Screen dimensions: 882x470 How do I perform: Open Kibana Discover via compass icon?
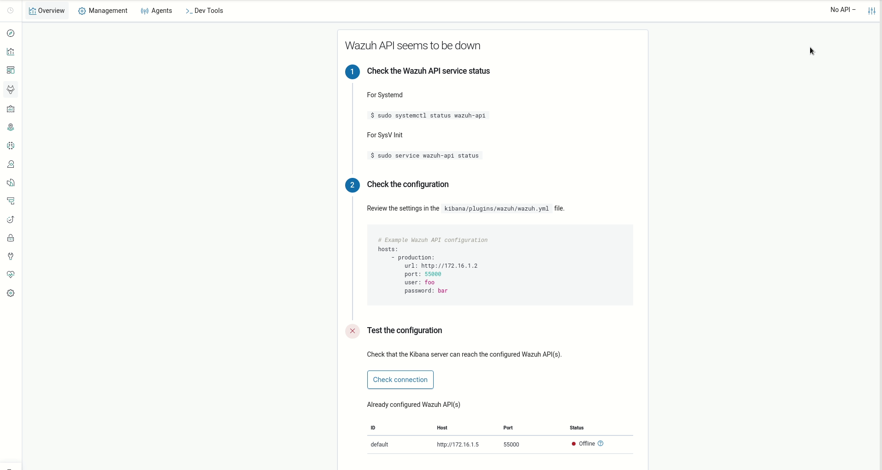[10, 33]
